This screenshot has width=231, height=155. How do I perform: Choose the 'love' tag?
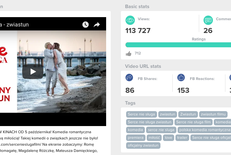[169, 138]
